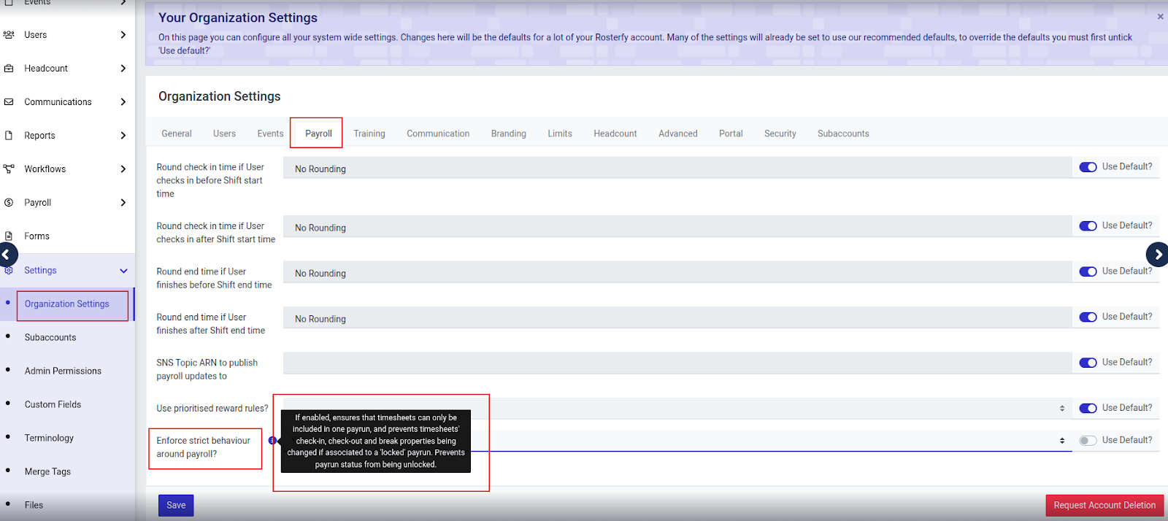Expand the Headcount sidebar chevron

[x=123, y=69]
